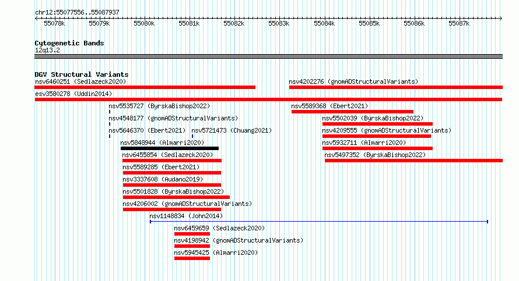
Task: Click nsv4209555 (gnomADStructuralVariants) label
Action: click(387, 130)
